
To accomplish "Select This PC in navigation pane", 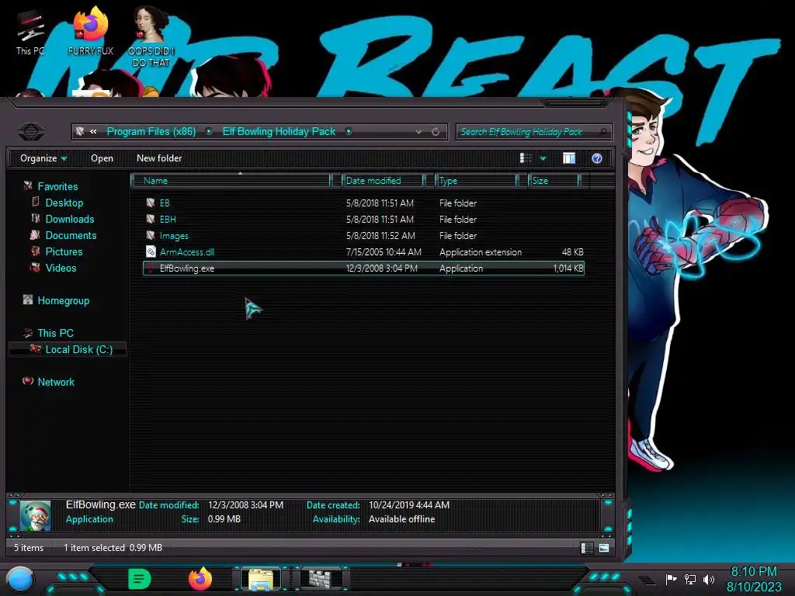I will [x=55, y=333].
